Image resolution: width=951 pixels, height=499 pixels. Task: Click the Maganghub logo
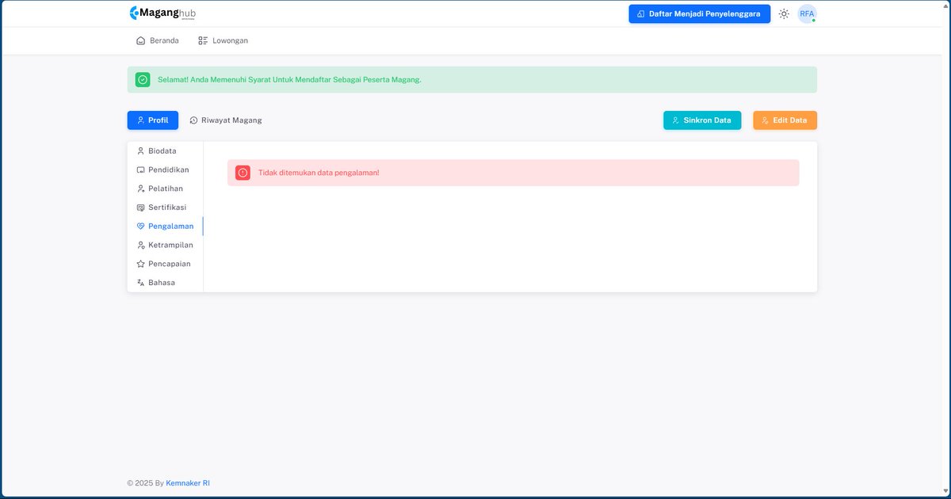tap(162, 13)
